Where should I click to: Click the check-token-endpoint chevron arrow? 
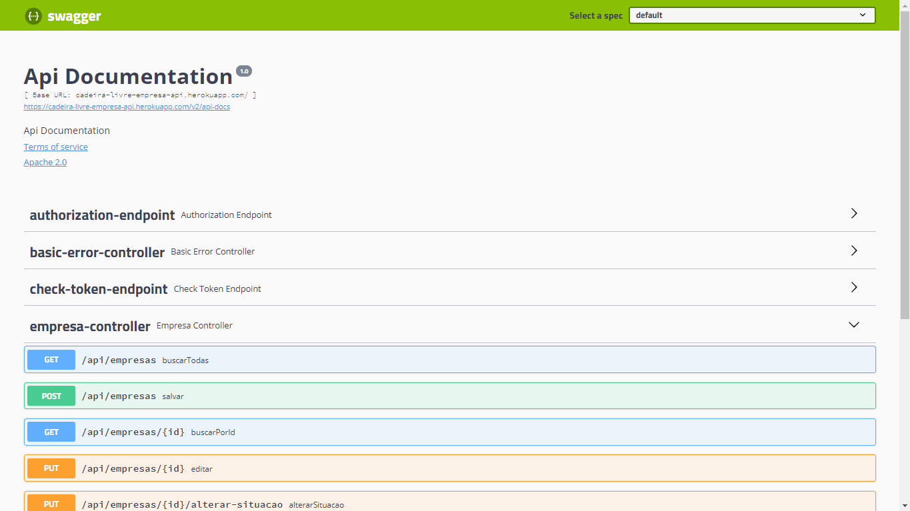pos(854,288)
